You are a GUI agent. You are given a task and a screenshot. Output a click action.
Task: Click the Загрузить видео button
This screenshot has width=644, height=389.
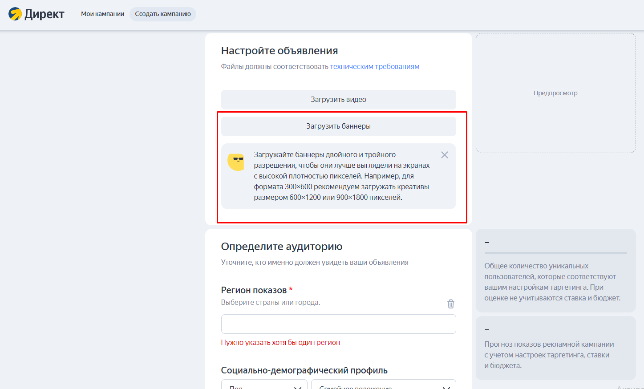339,100
